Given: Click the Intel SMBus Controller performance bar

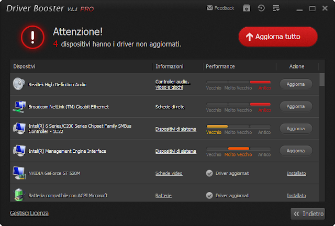Looking at the screenshot, I should 238,127.
